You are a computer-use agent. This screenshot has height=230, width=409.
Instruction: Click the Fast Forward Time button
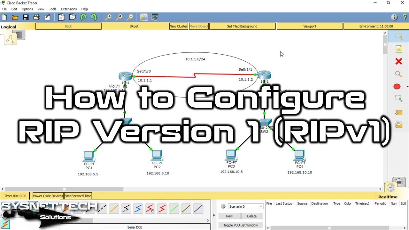(x=78, y=196)
